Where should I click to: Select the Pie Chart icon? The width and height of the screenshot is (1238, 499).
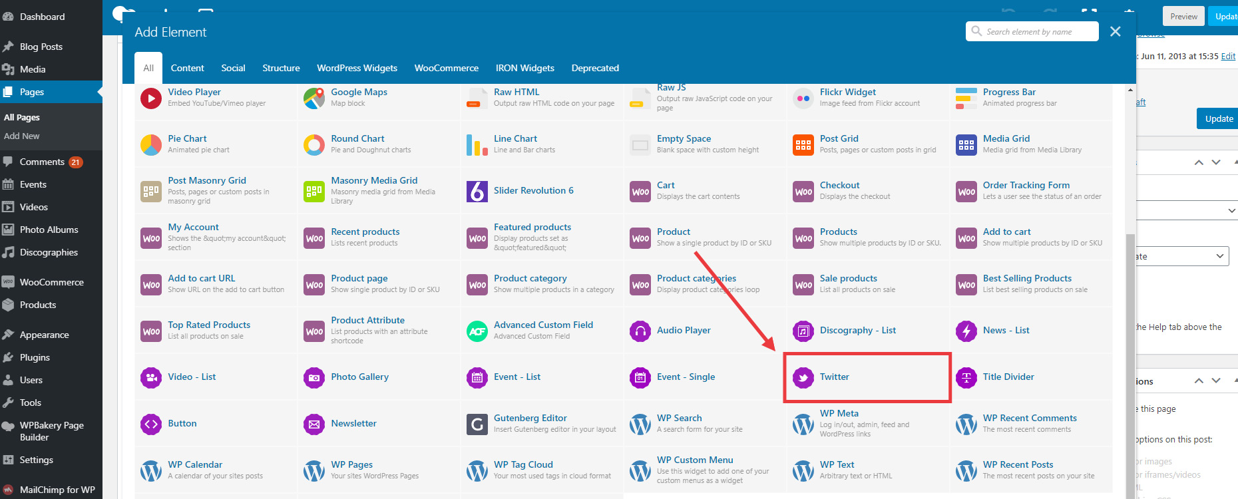[151, 145]
